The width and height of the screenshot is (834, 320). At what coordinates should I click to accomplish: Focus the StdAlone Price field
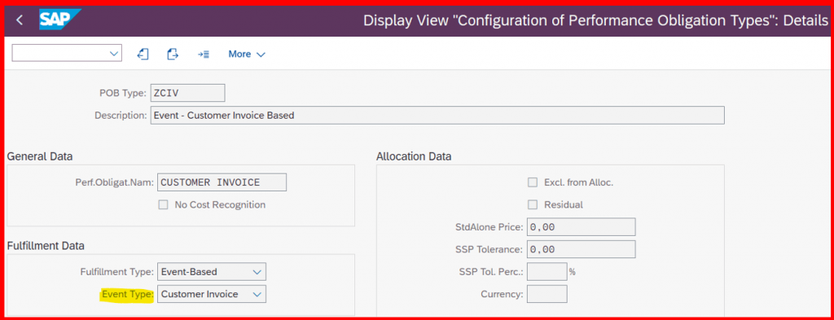point(581,227)
